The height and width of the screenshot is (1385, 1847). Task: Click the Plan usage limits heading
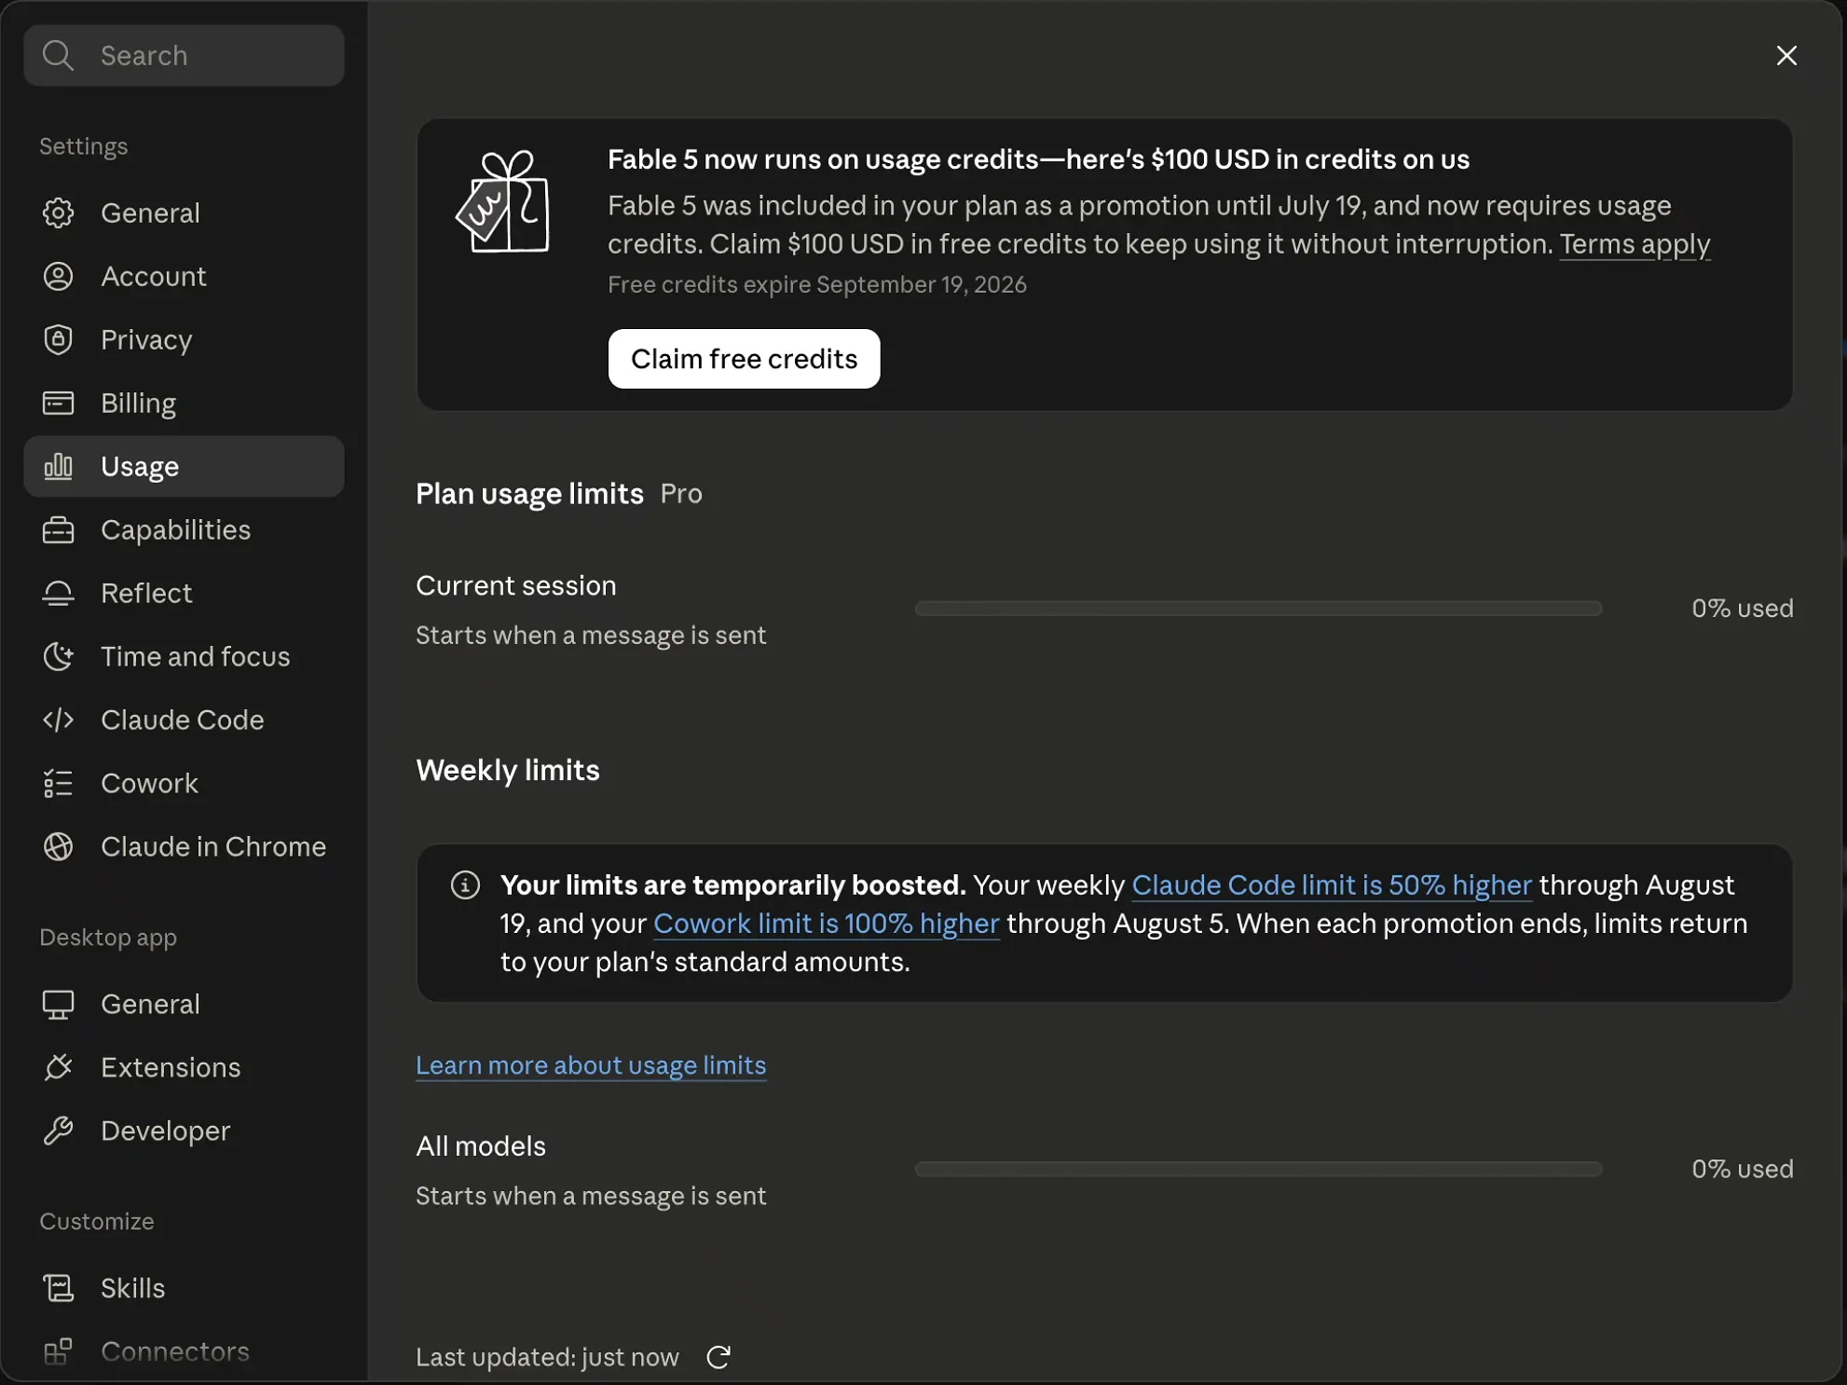pyautogui.click(x=529, y=494)
